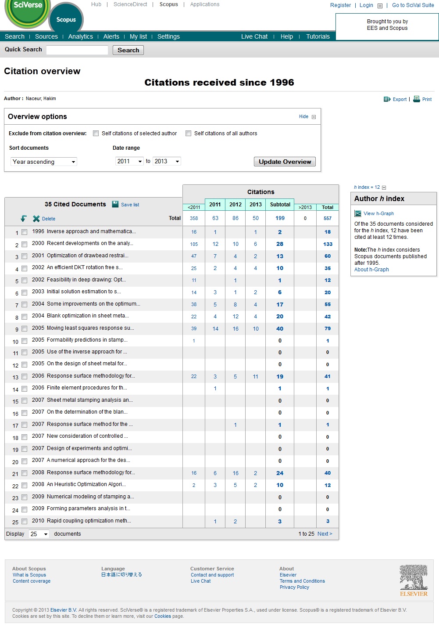Collapse the h index panel minus icon
The width and height of the screenshot is (439, 627).
(384, 187)
